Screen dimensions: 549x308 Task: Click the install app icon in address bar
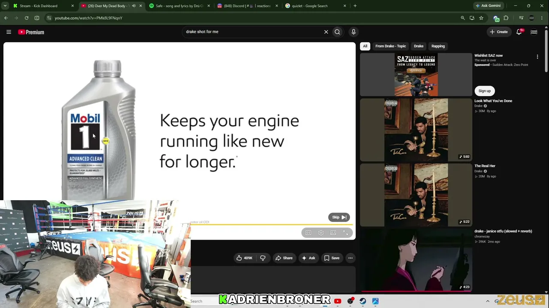click(472, 18)
